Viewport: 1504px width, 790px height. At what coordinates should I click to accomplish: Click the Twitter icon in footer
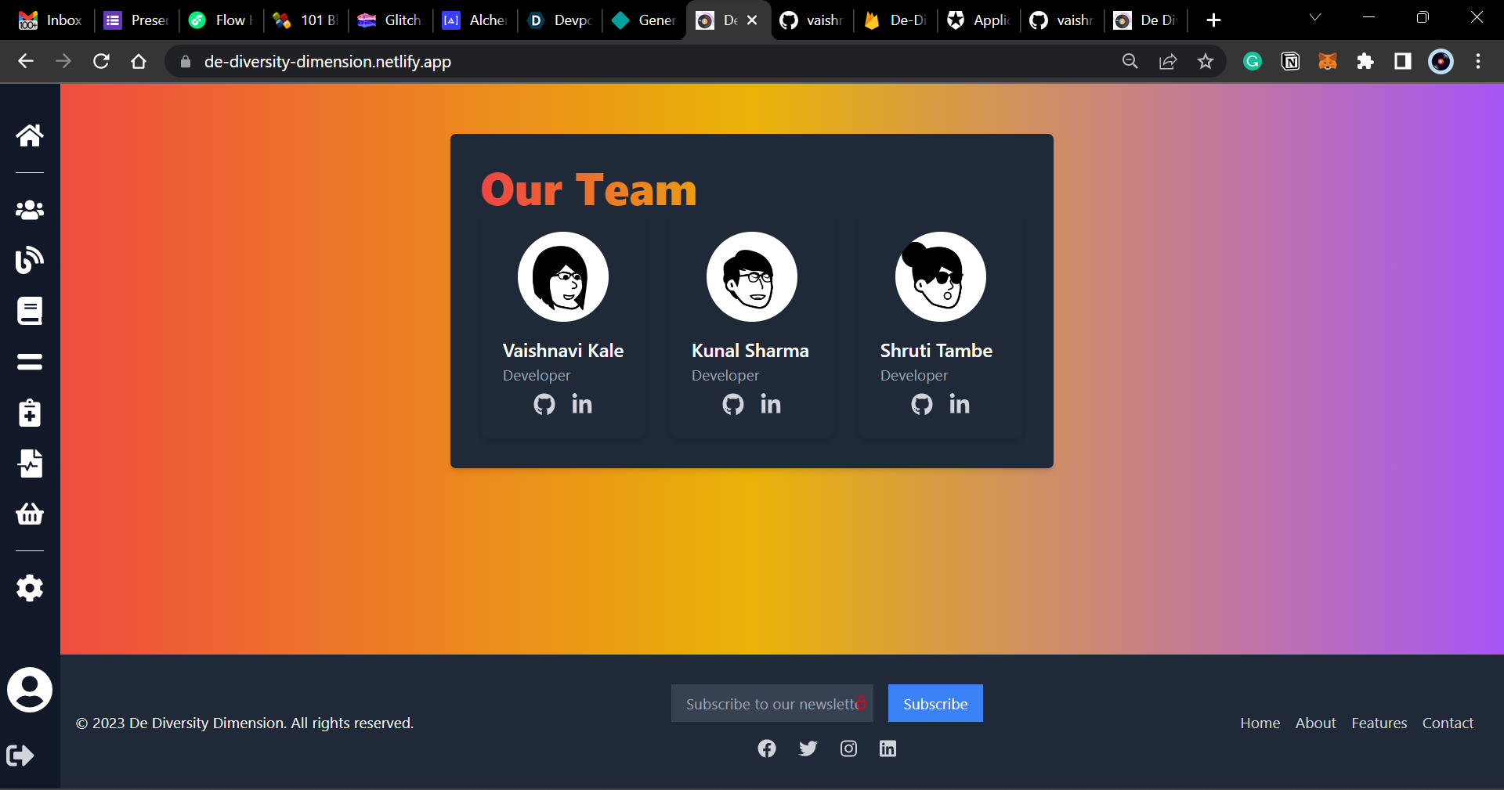pyautogui.click(x=808, y=749)
